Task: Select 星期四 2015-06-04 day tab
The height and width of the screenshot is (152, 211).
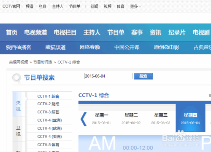Action: 190,118
